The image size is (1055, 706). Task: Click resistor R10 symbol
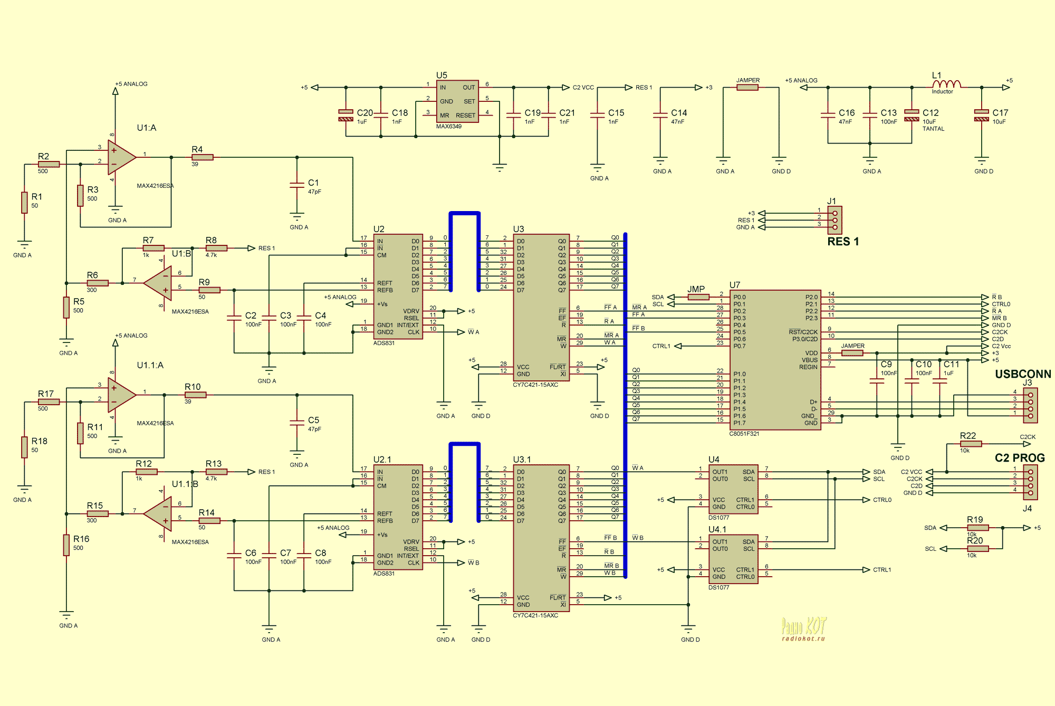click(196, 395)
